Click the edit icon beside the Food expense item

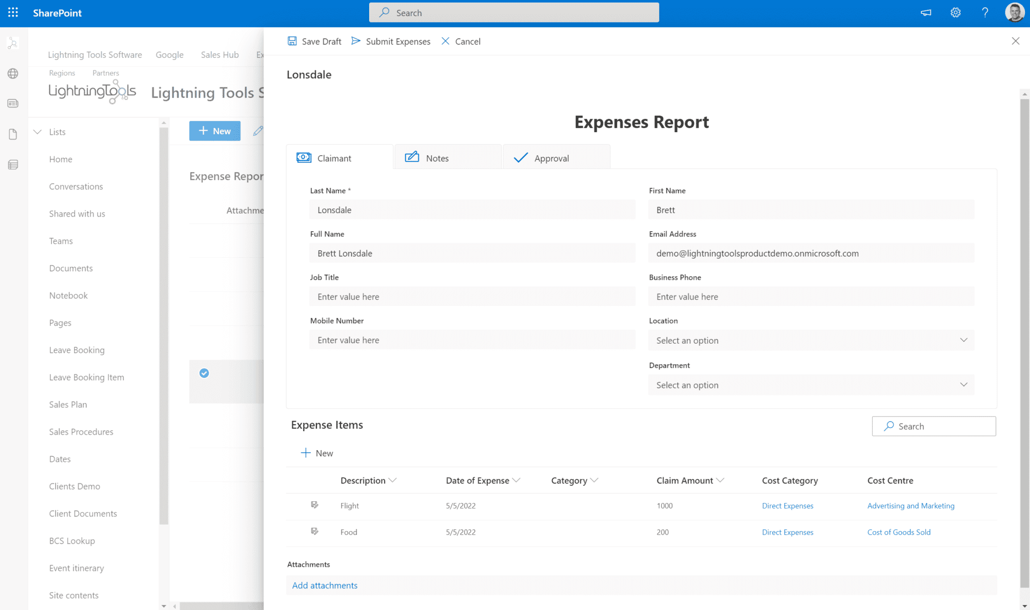point(315,532)
